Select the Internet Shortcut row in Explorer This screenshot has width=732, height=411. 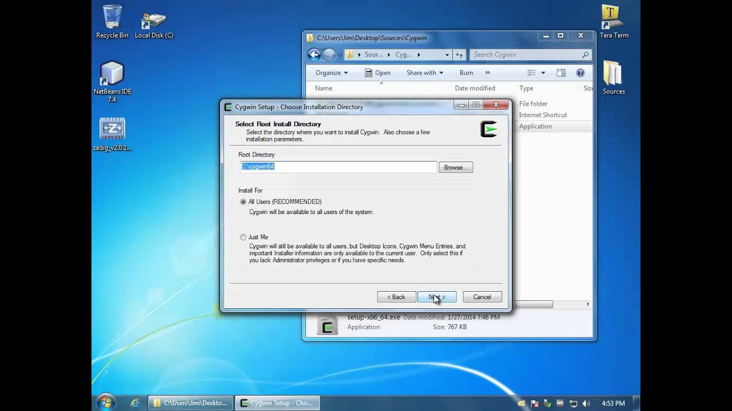pyautogui.click(x=543, y=115)
